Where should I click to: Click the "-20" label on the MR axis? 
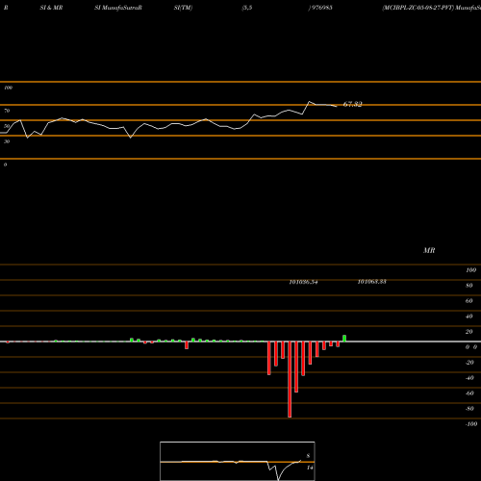469,363
